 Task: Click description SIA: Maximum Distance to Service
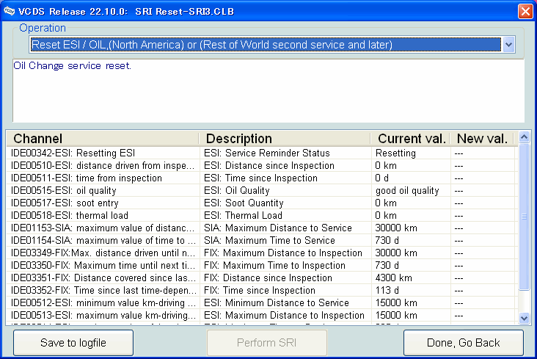tap(278, 228)
